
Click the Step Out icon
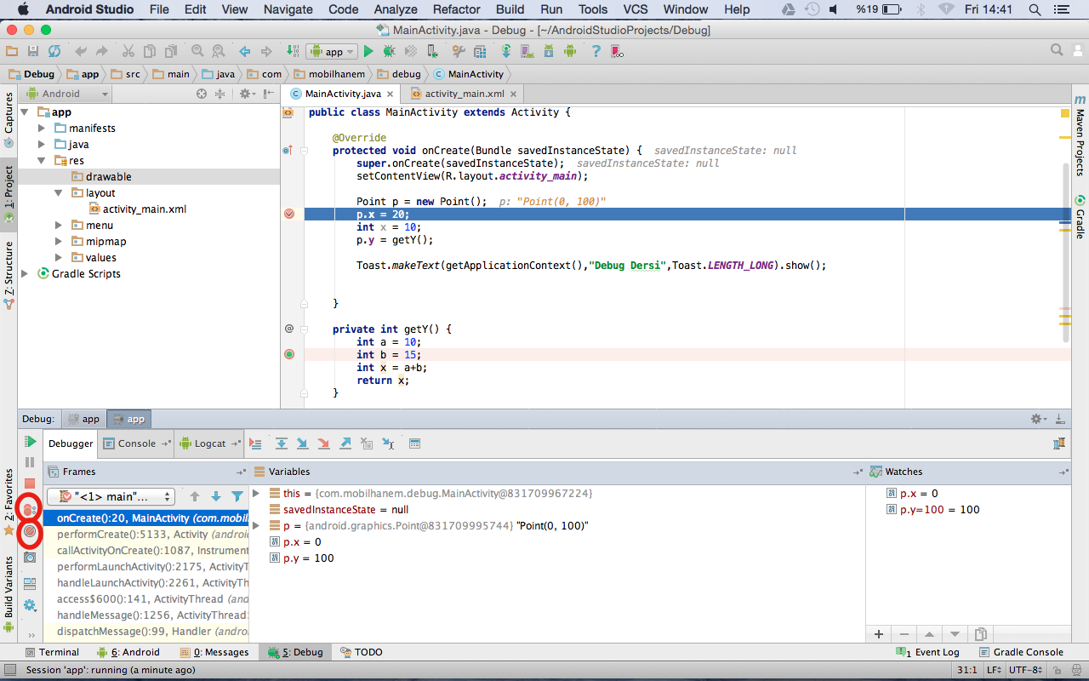345,444
